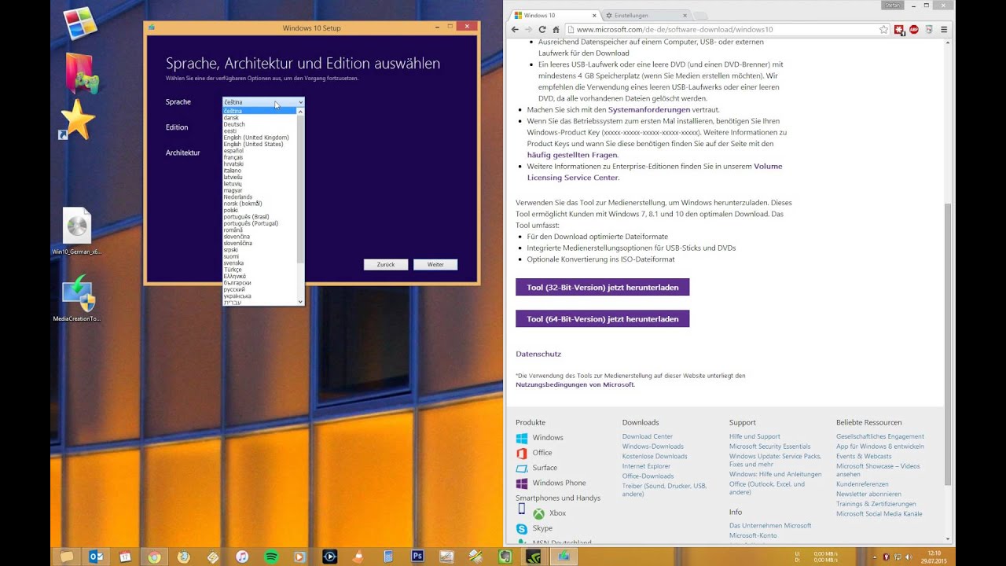
Task: Go to Chrome home page icon
Action: tap(556, 29)
